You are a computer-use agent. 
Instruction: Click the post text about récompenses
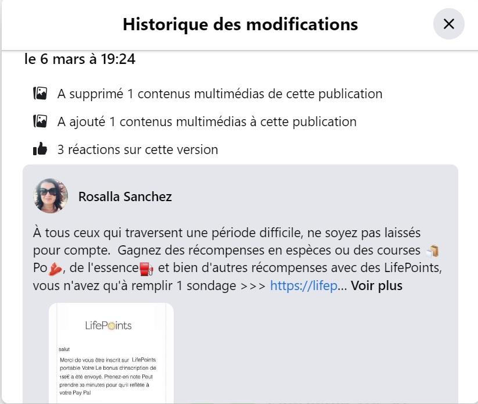coord(238,259)
